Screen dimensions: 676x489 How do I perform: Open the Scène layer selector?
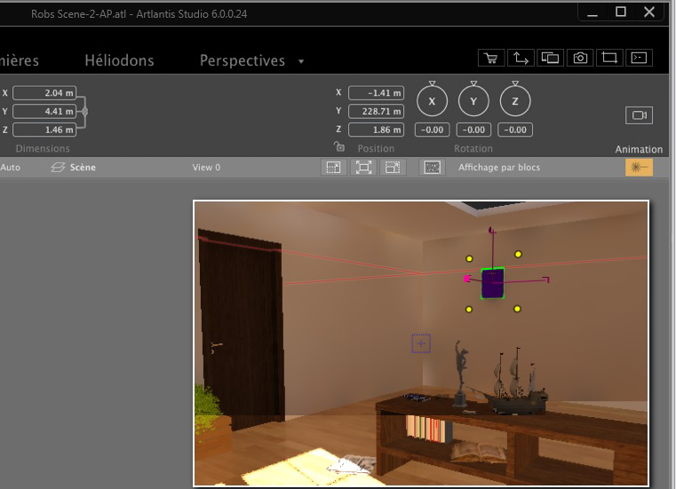tap(74, 167)
